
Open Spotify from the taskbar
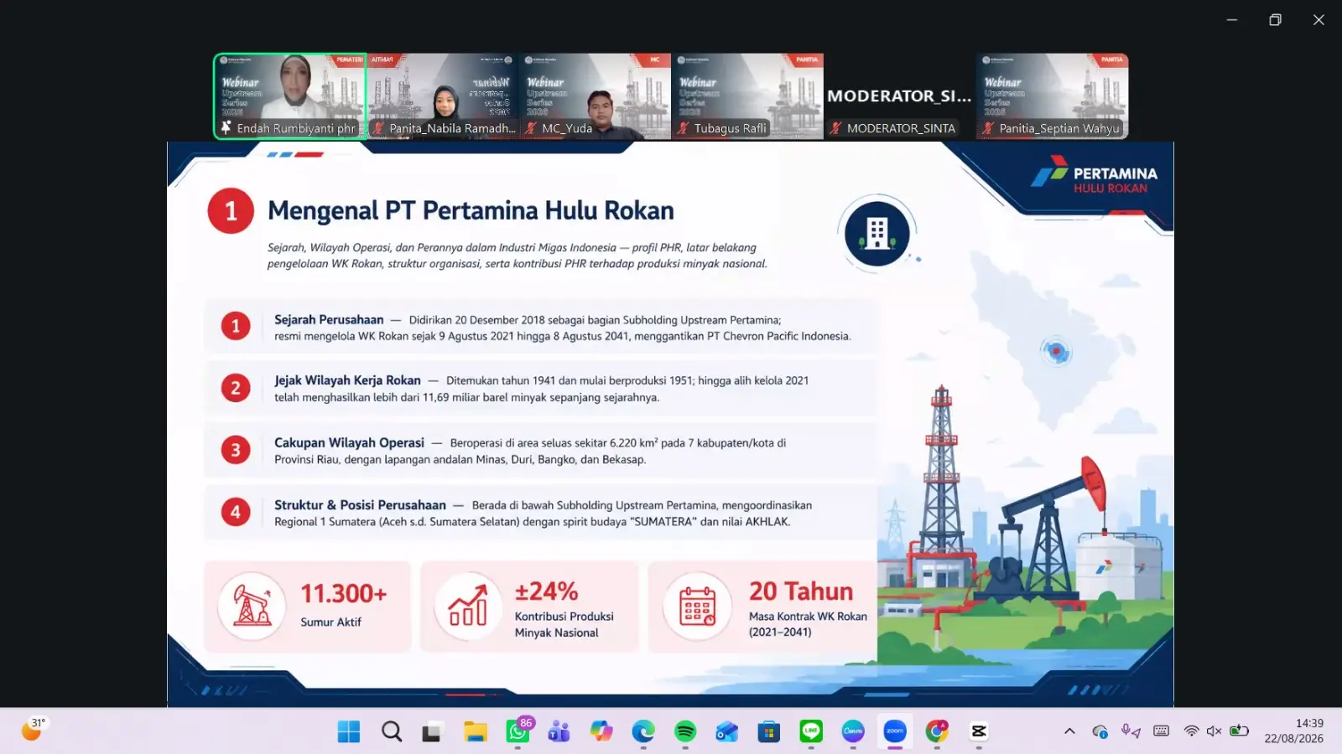(x=685, y=731)
